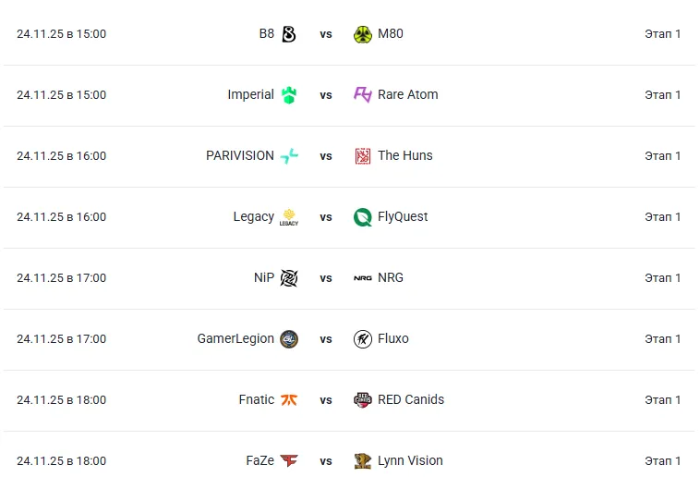Select the 24.11.25 в 16:00 PARIVISION match time
Screen dimensions: 700x489
click(x=61, y=156)
